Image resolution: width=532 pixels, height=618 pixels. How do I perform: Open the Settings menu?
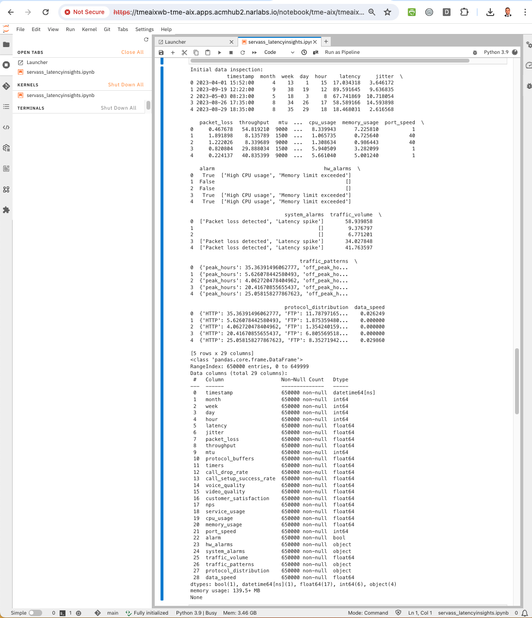click(x=145, y=29)
